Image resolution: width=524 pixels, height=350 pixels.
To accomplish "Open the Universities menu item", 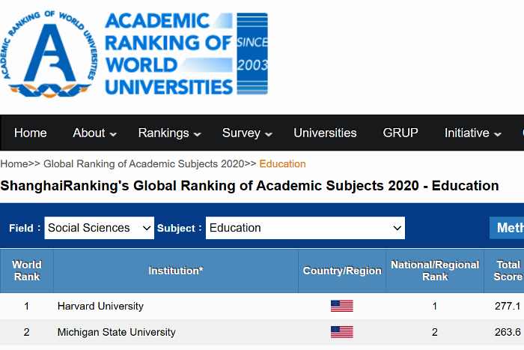I will tap(325, 133).
